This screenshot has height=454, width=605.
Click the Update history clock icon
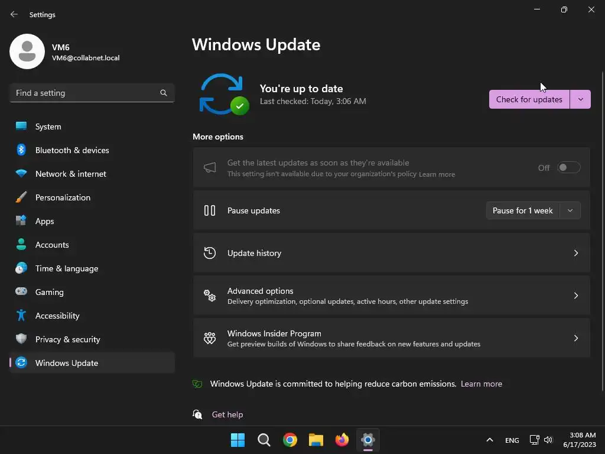click(x=210, y=253)
